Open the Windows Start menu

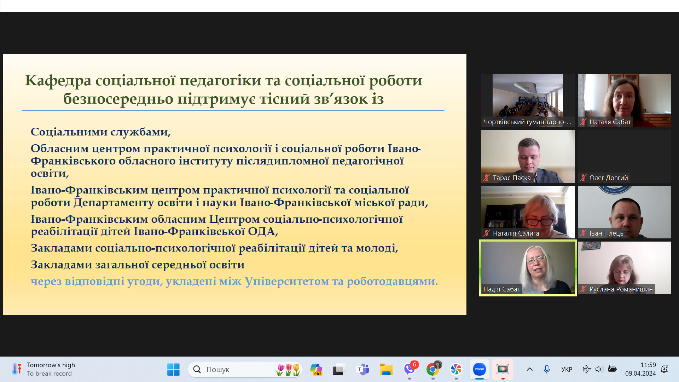(173, 369)
